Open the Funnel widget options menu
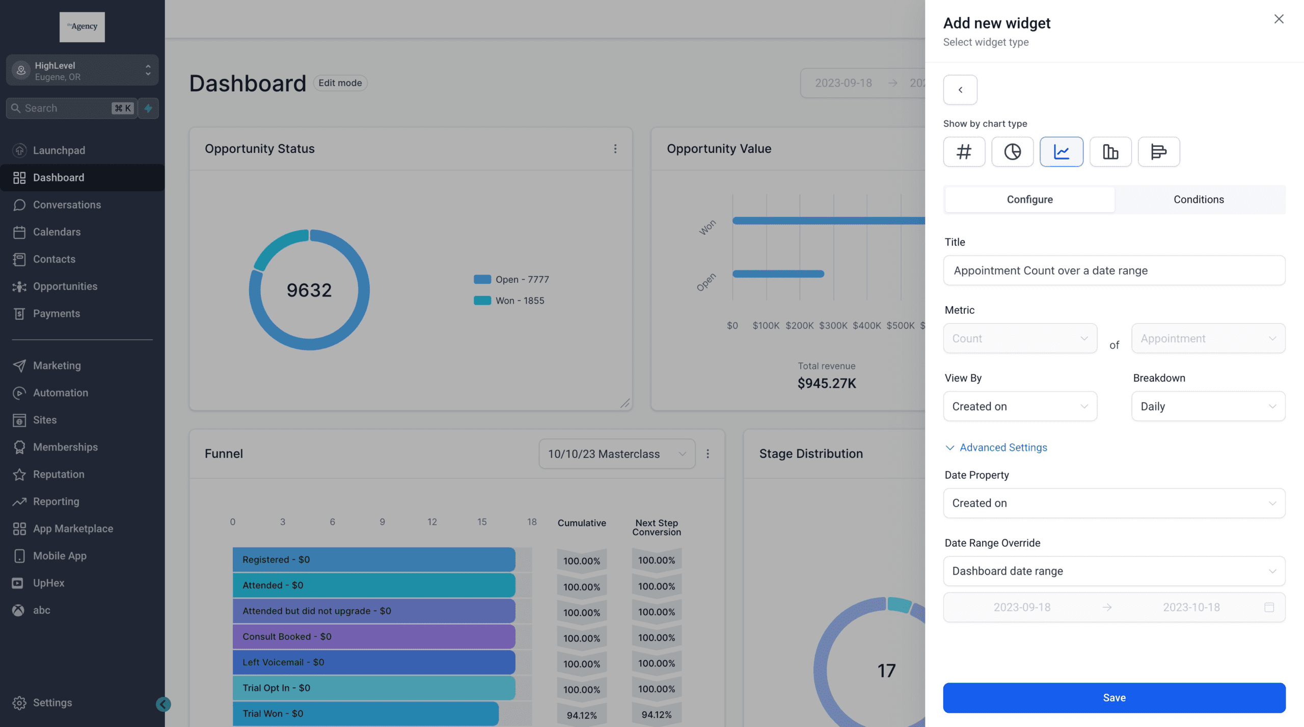 pos(708,453)
